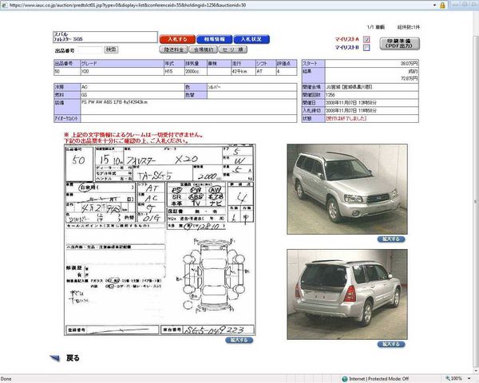
Task: Click the URL text in the address bar
Action: (x=128, y=6)
